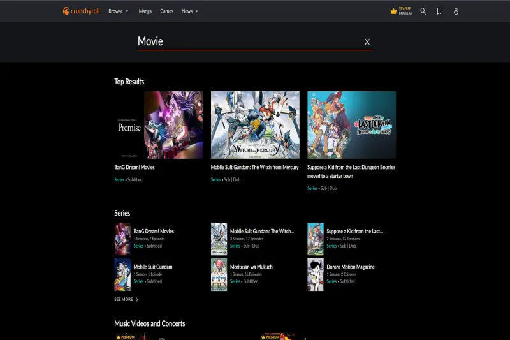Click Suppose a Kid from the Last Dungeon title
This screenshot has height=340, width=510.
(x=351, y=172)
